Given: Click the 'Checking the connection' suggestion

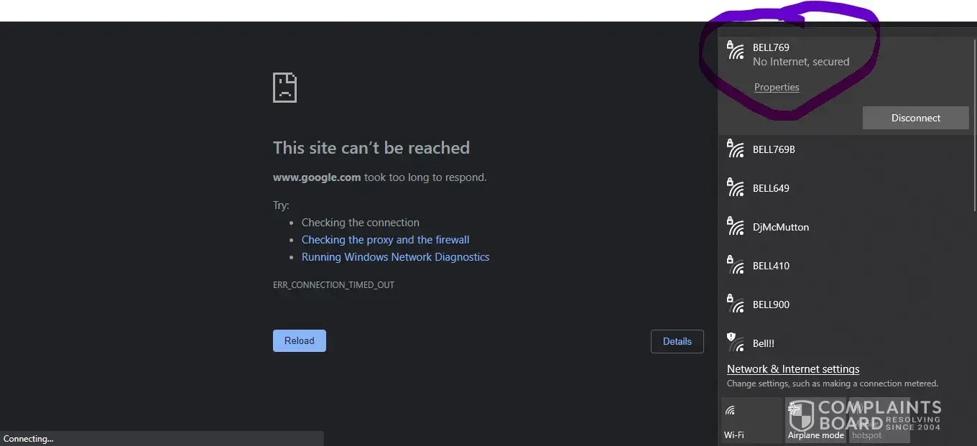Looking at the screenshot, I should pos(361,223).
